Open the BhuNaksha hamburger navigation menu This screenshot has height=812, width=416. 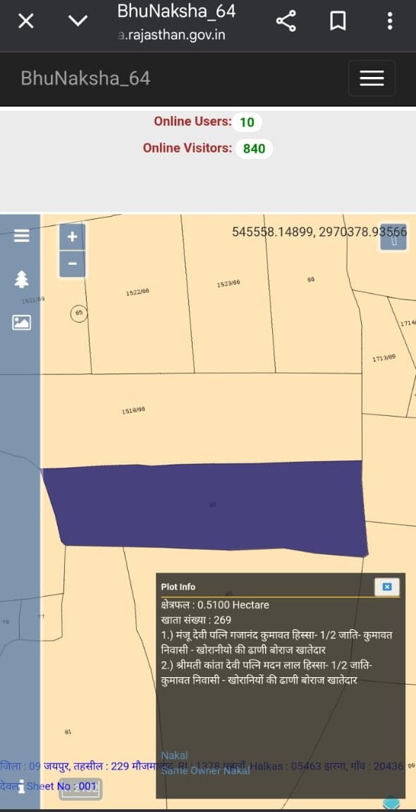pos(372,78)
